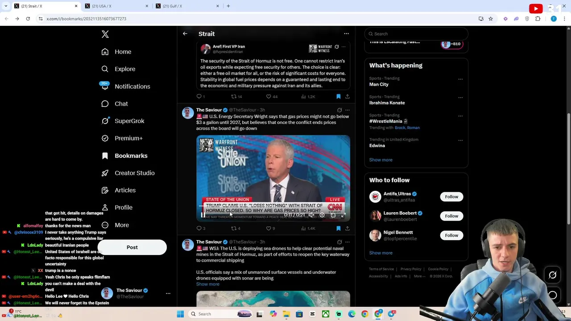Open Windows Start menu
Viewport: 571px width, 321px height.
click(x=180, y=314)
